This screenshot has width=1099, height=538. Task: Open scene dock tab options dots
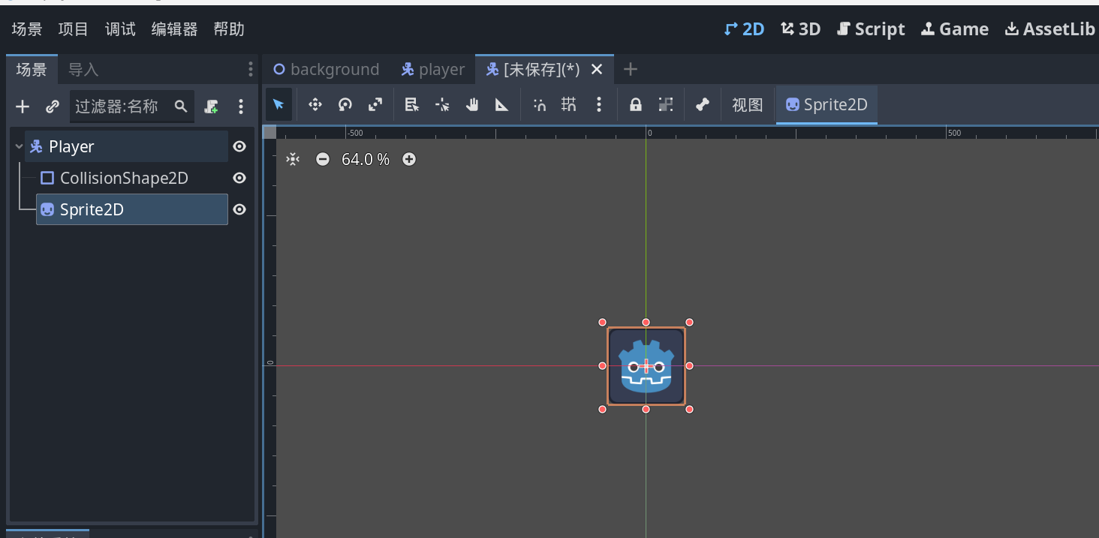[x=251, y=70]
